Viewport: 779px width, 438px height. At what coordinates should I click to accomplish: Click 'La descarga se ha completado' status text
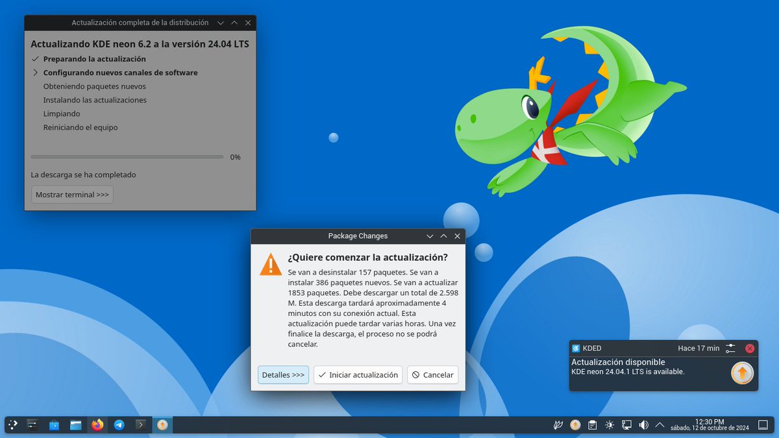[x=84, y=175]
